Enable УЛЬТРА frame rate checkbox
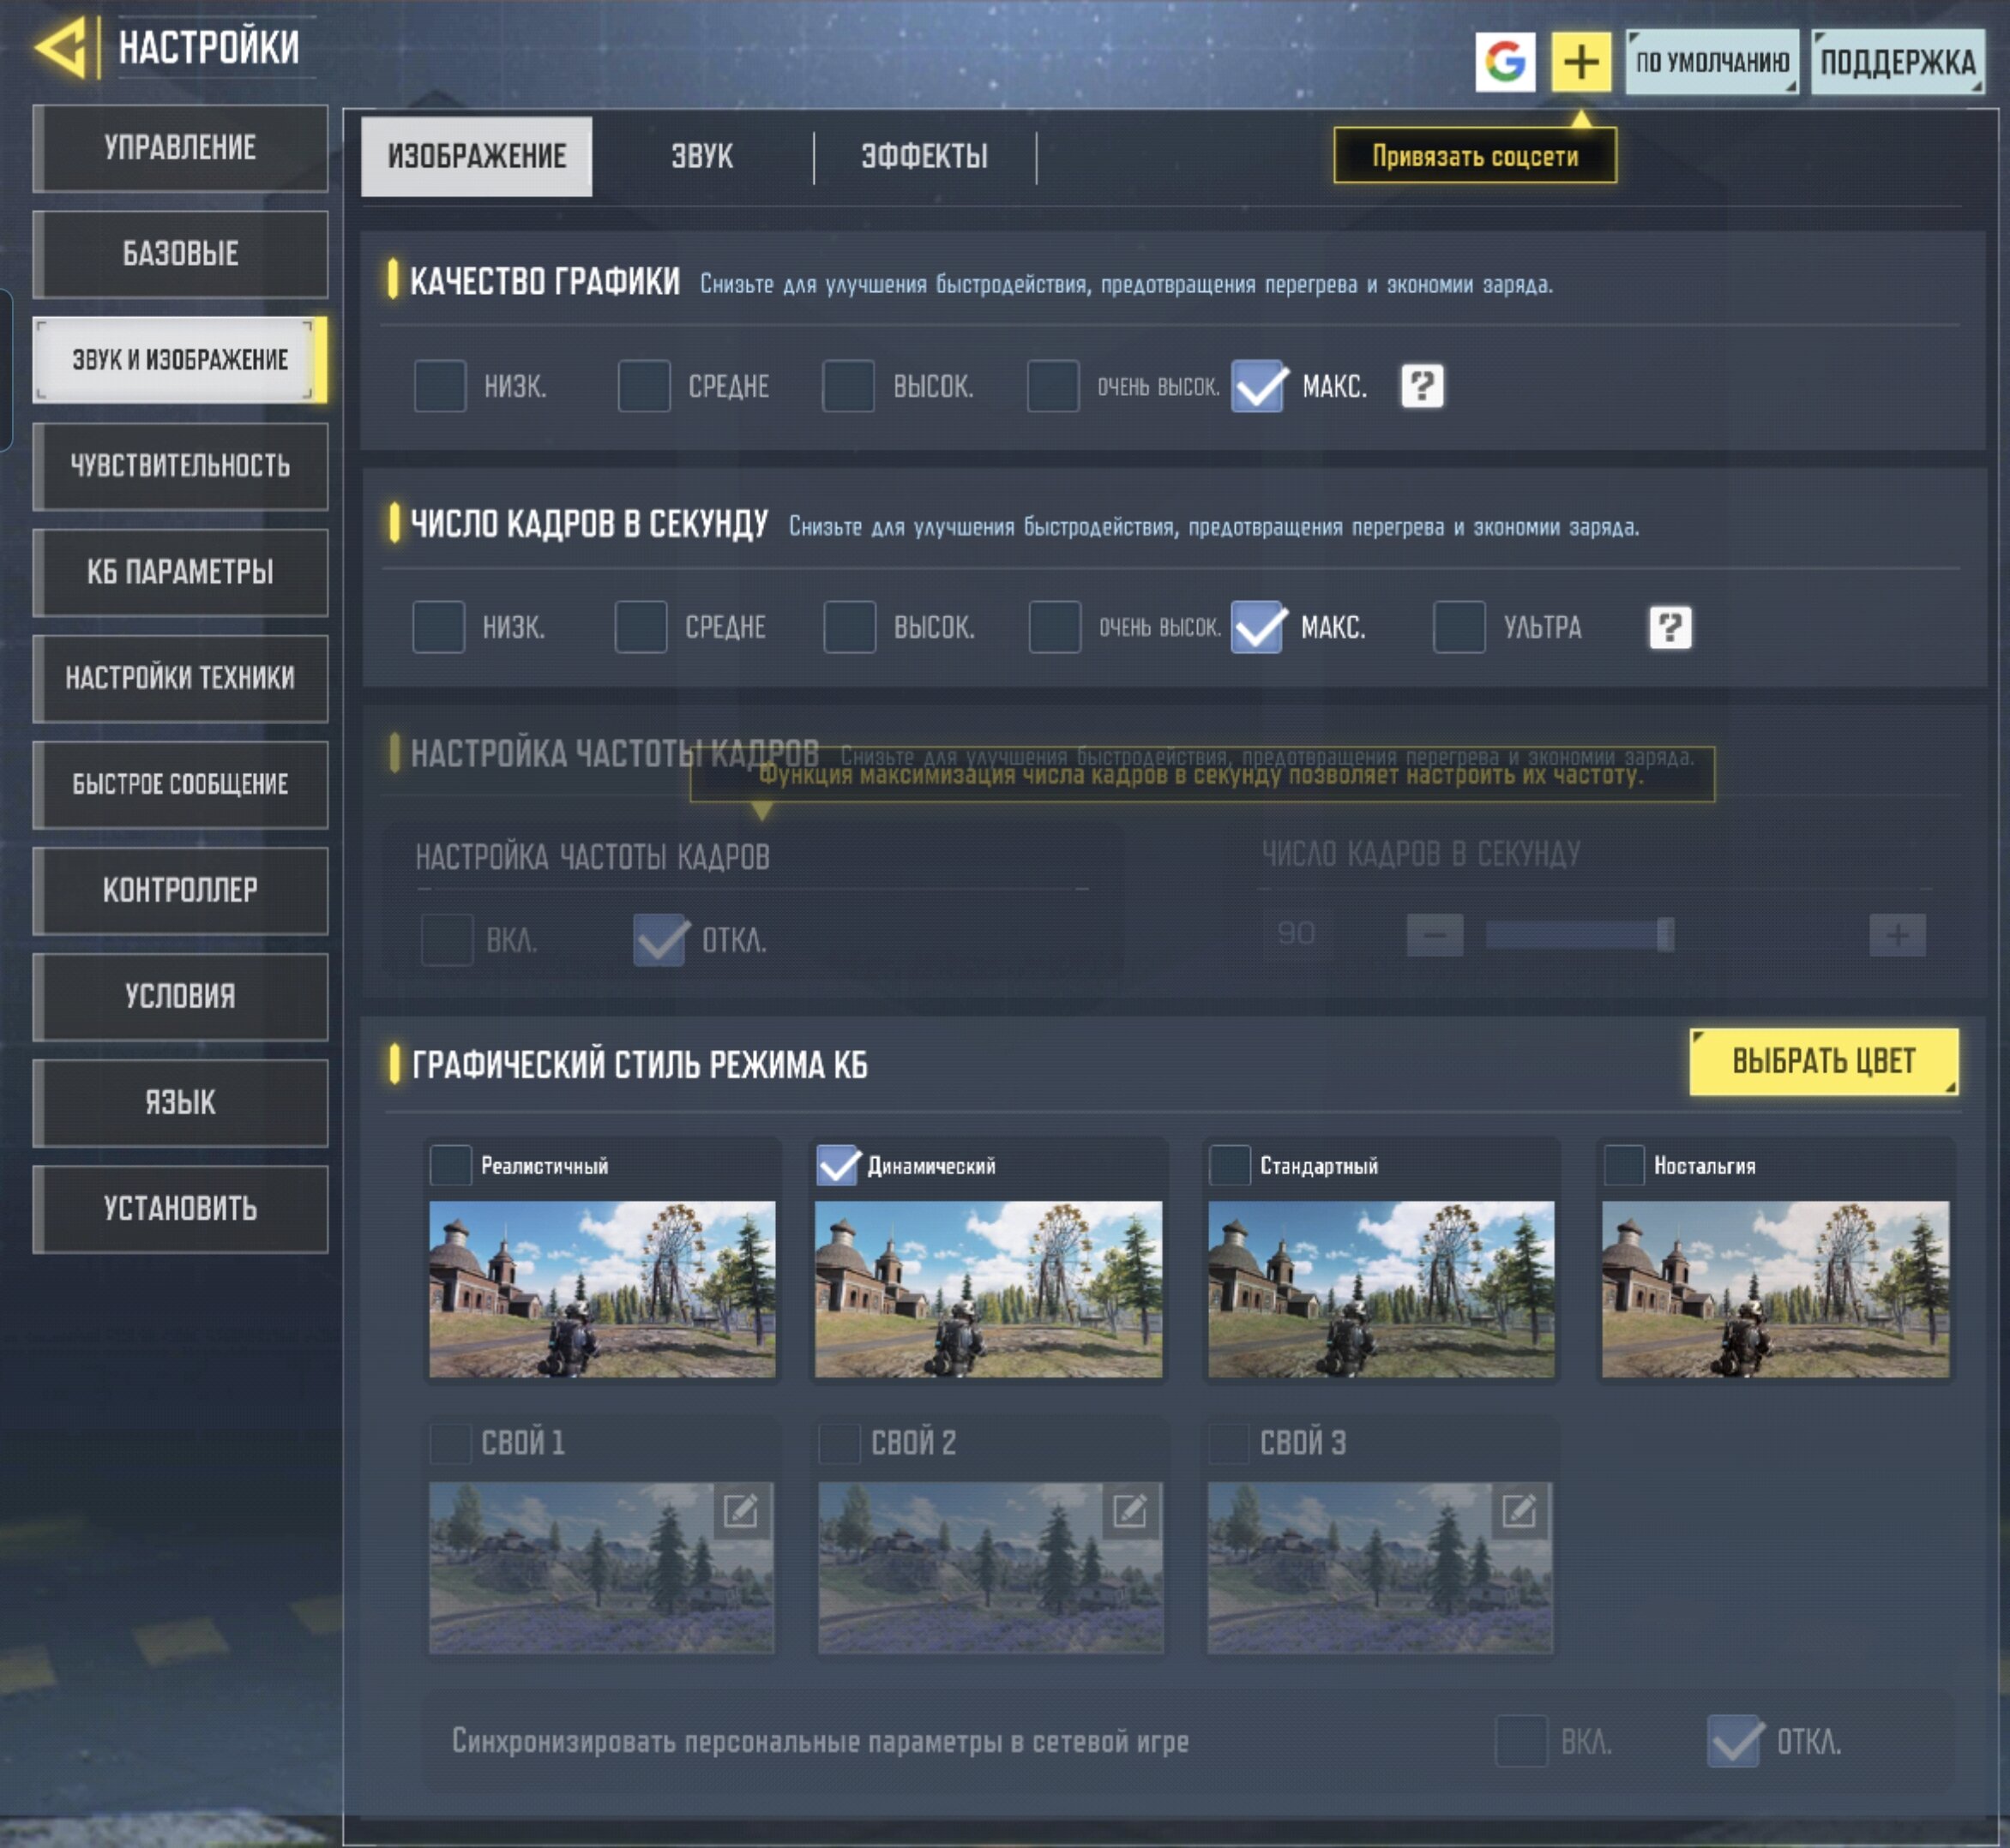The height and width of the screenshot is (1848, 2010). (1459, 628)
